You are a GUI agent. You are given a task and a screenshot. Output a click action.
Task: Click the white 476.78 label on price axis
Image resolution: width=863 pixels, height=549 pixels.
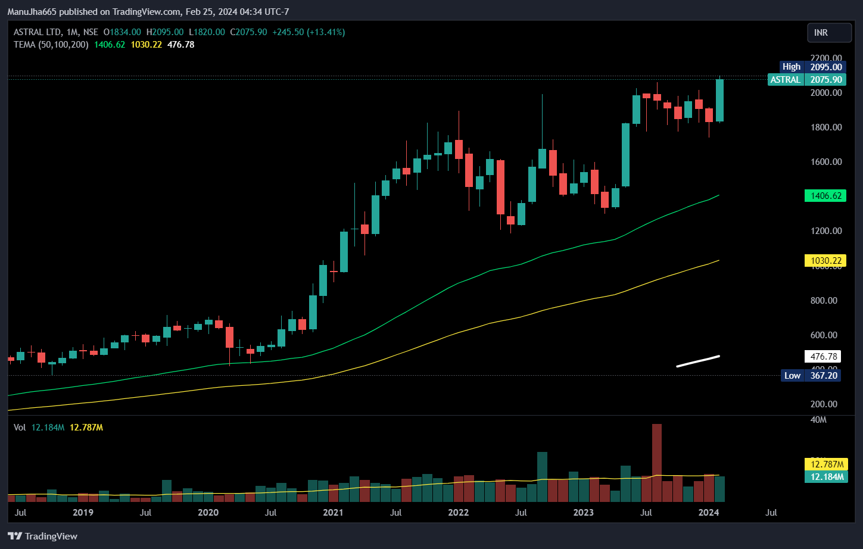[x=824, y=357]
